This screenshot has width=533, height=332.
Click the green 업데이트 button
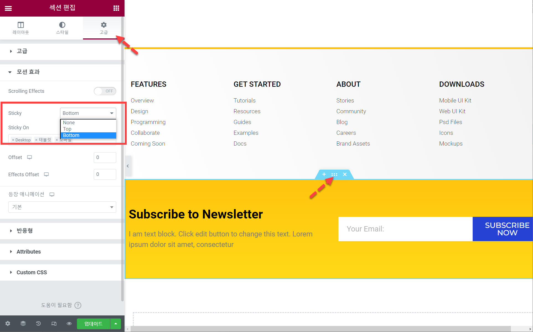pos(94,323)
